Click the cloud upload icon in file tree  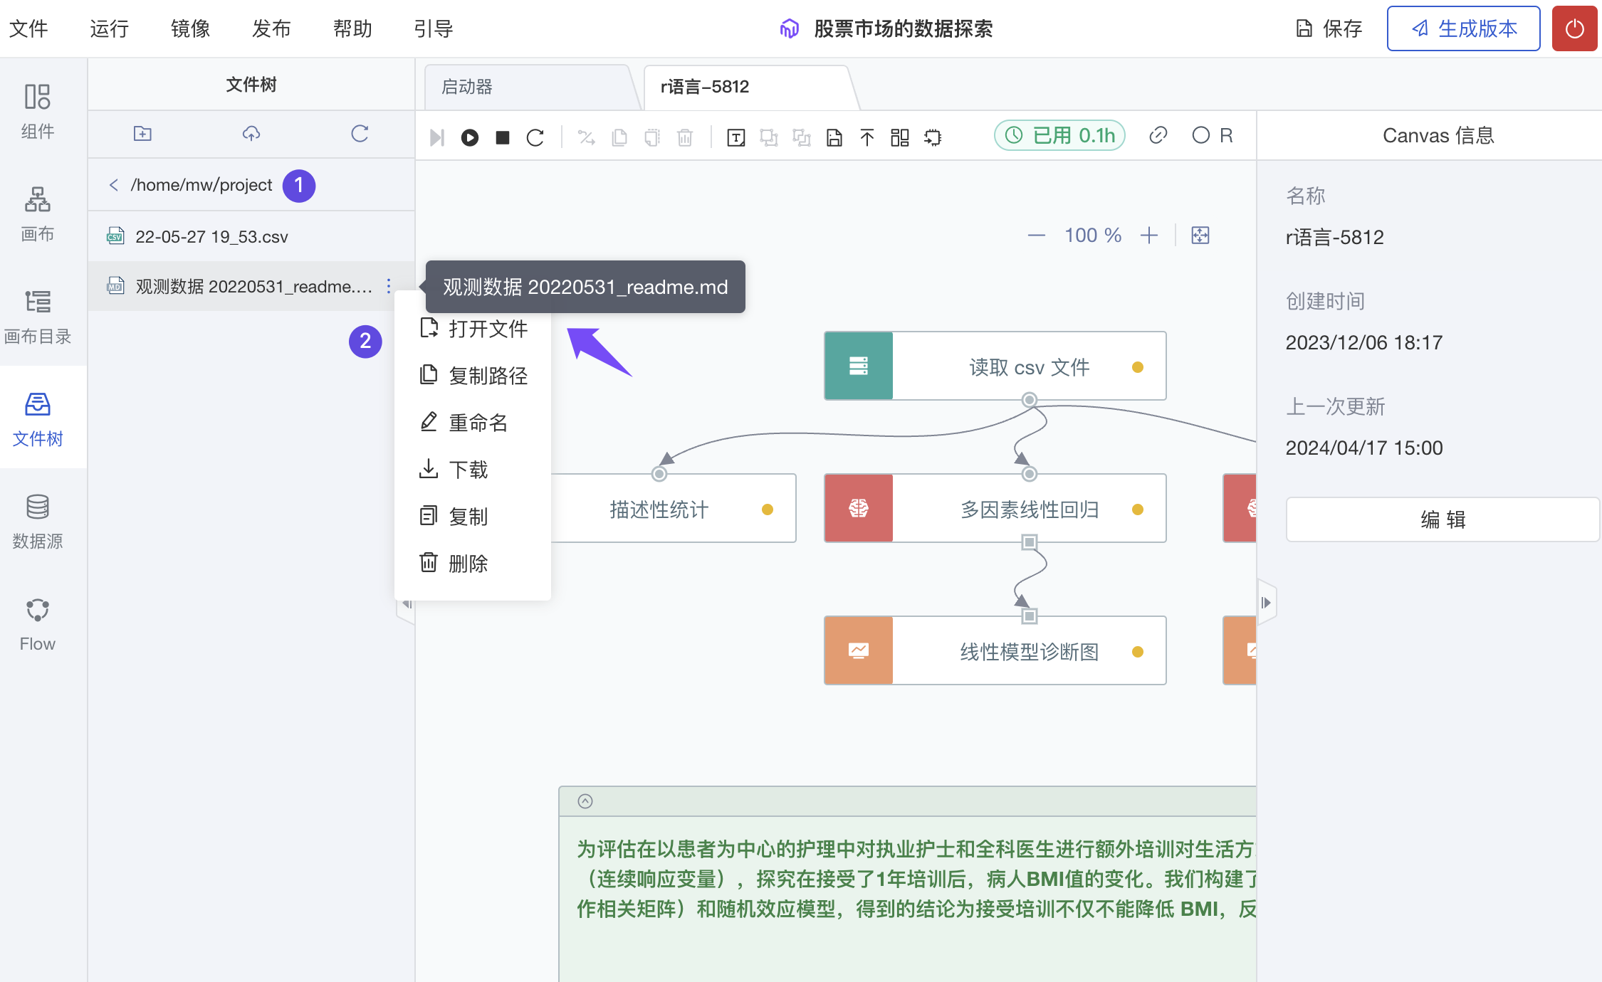[251, 134]
